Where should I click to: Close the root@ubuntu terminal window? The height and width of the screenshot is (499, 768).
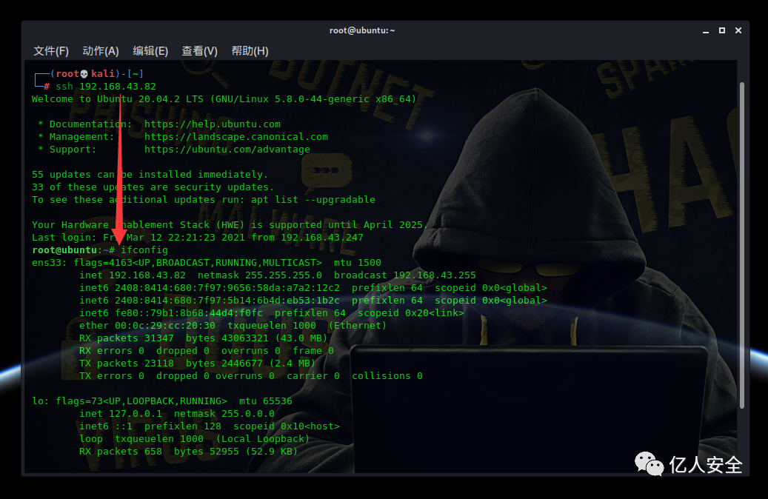point(738,30)
